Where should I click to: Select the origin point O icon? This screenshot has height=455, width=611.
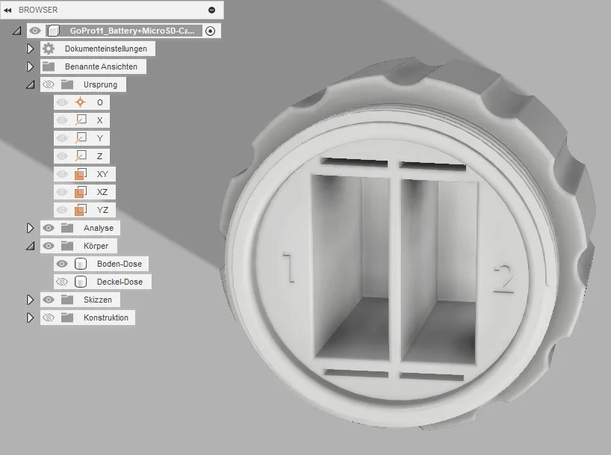[x=81, y=102]
